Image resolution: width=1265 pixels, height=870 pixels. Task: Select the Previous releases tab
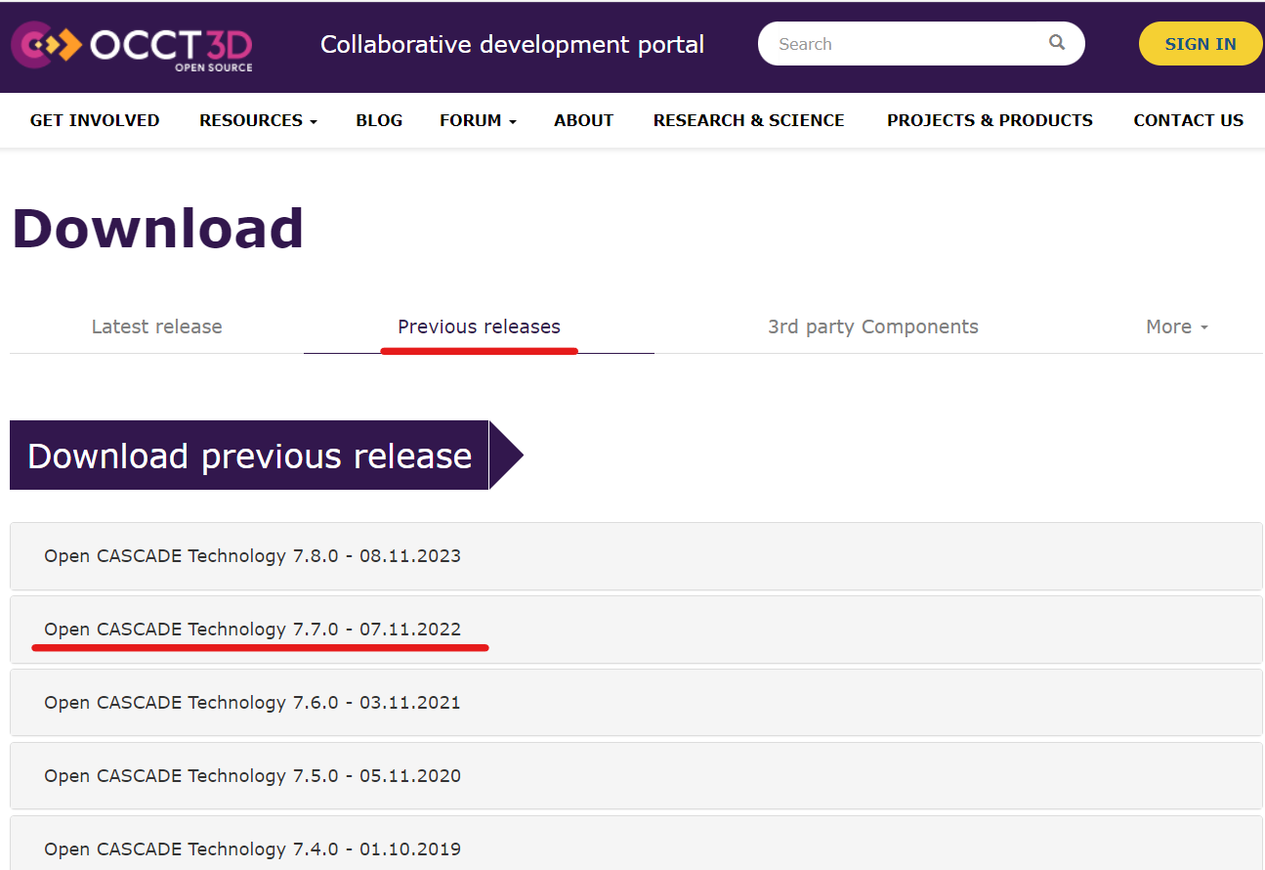tap(479, 326)
